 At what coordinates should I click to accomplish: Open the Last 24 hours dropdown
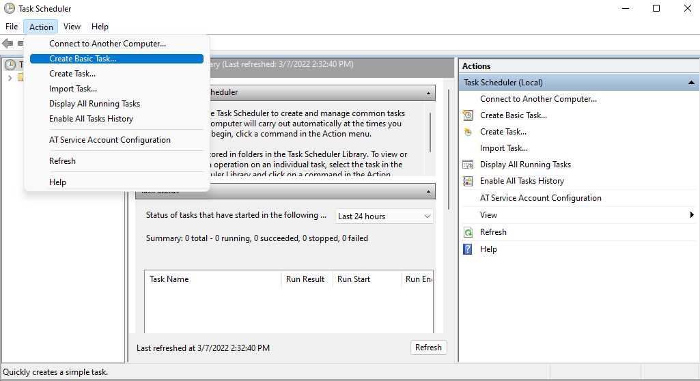coord(384,216)
